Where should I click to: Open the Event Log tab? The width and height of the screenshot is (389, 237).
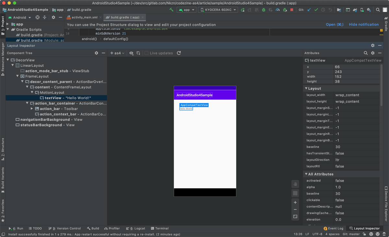(333, 228)
